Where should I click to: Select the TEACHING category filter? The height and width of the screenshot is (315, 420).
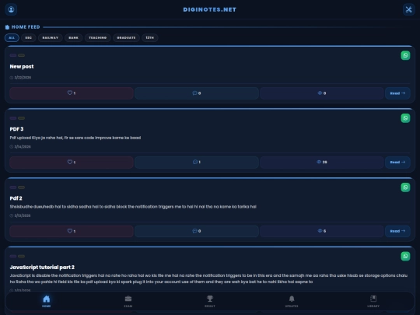(x=98, y=38)
